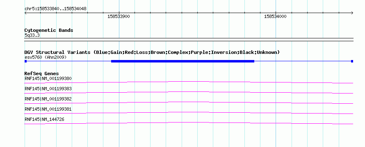Open RNF145|NM_144726 transcript label
The image size is (365, 147).
(44, 119)
